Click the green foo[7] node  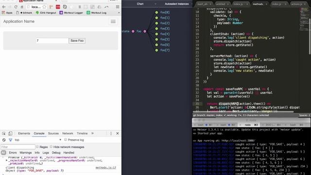click(156, 50)
